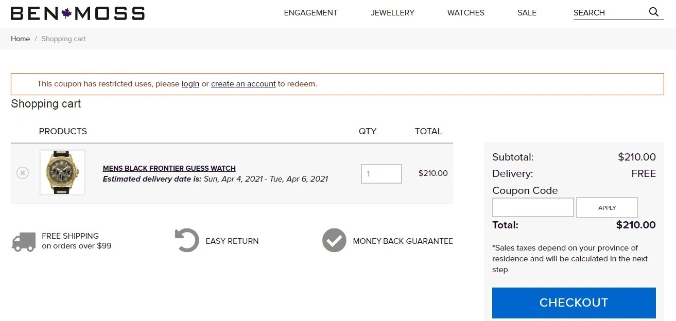Click the Ben Moss logo

[x=78, y=13]
